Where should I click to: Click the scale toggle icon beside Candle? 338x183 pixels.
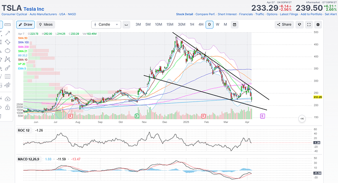coord(126,25)
